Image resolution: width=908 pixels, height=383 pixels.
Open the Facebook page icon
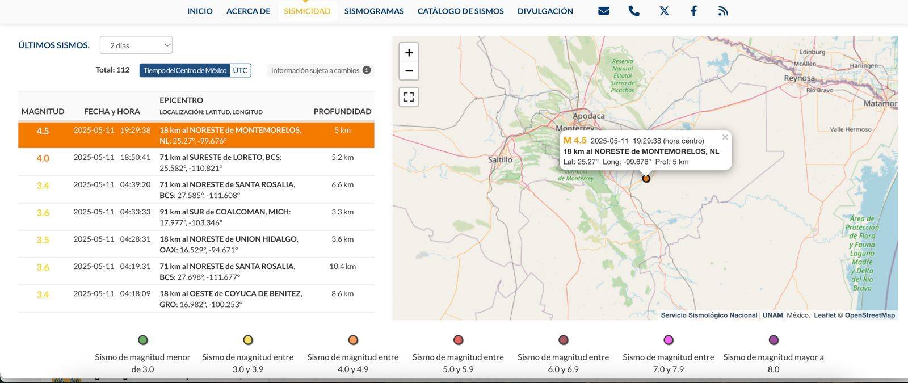693,11
